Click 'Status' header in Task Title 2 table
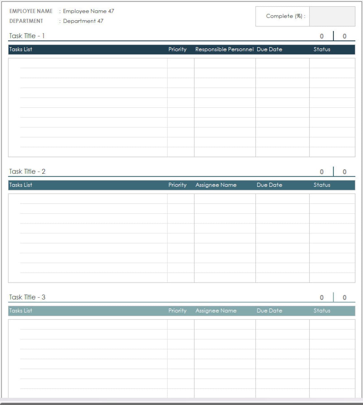This screenshot has height=405, width=363. click(322, 185)
